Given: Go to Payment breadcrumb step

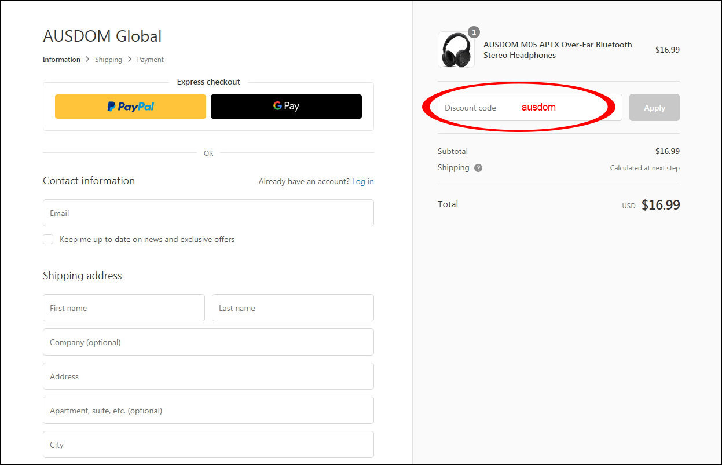Looking at the screenshot, I should (151, 60).
